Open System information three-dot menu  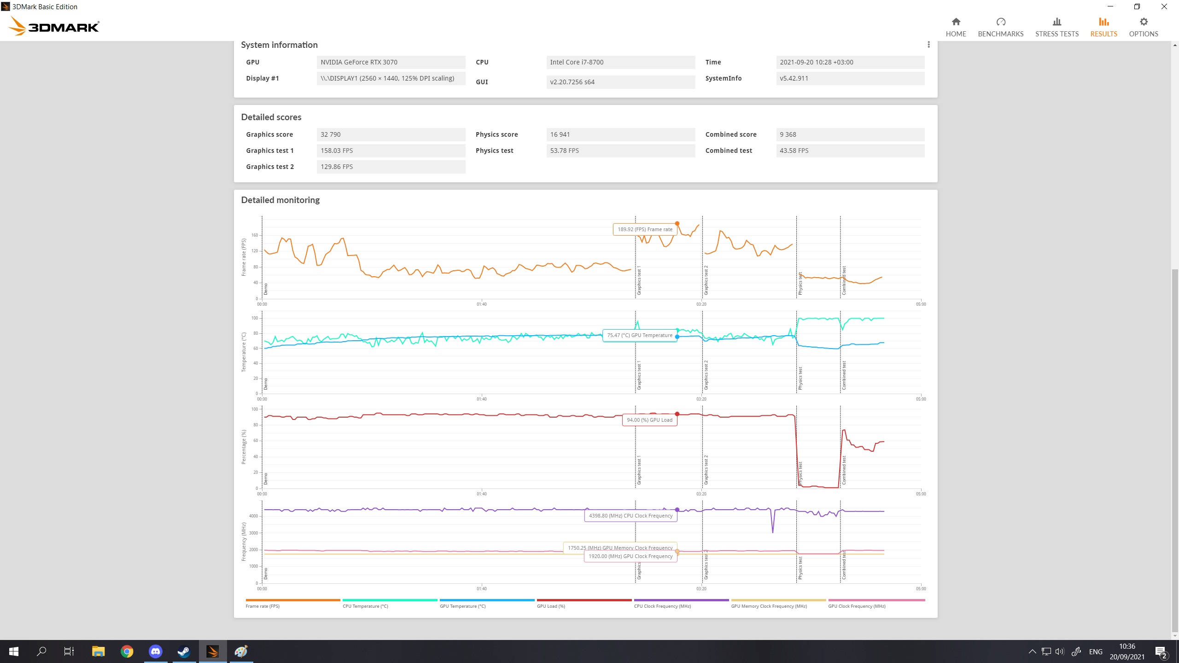click(x=928, y=45)
